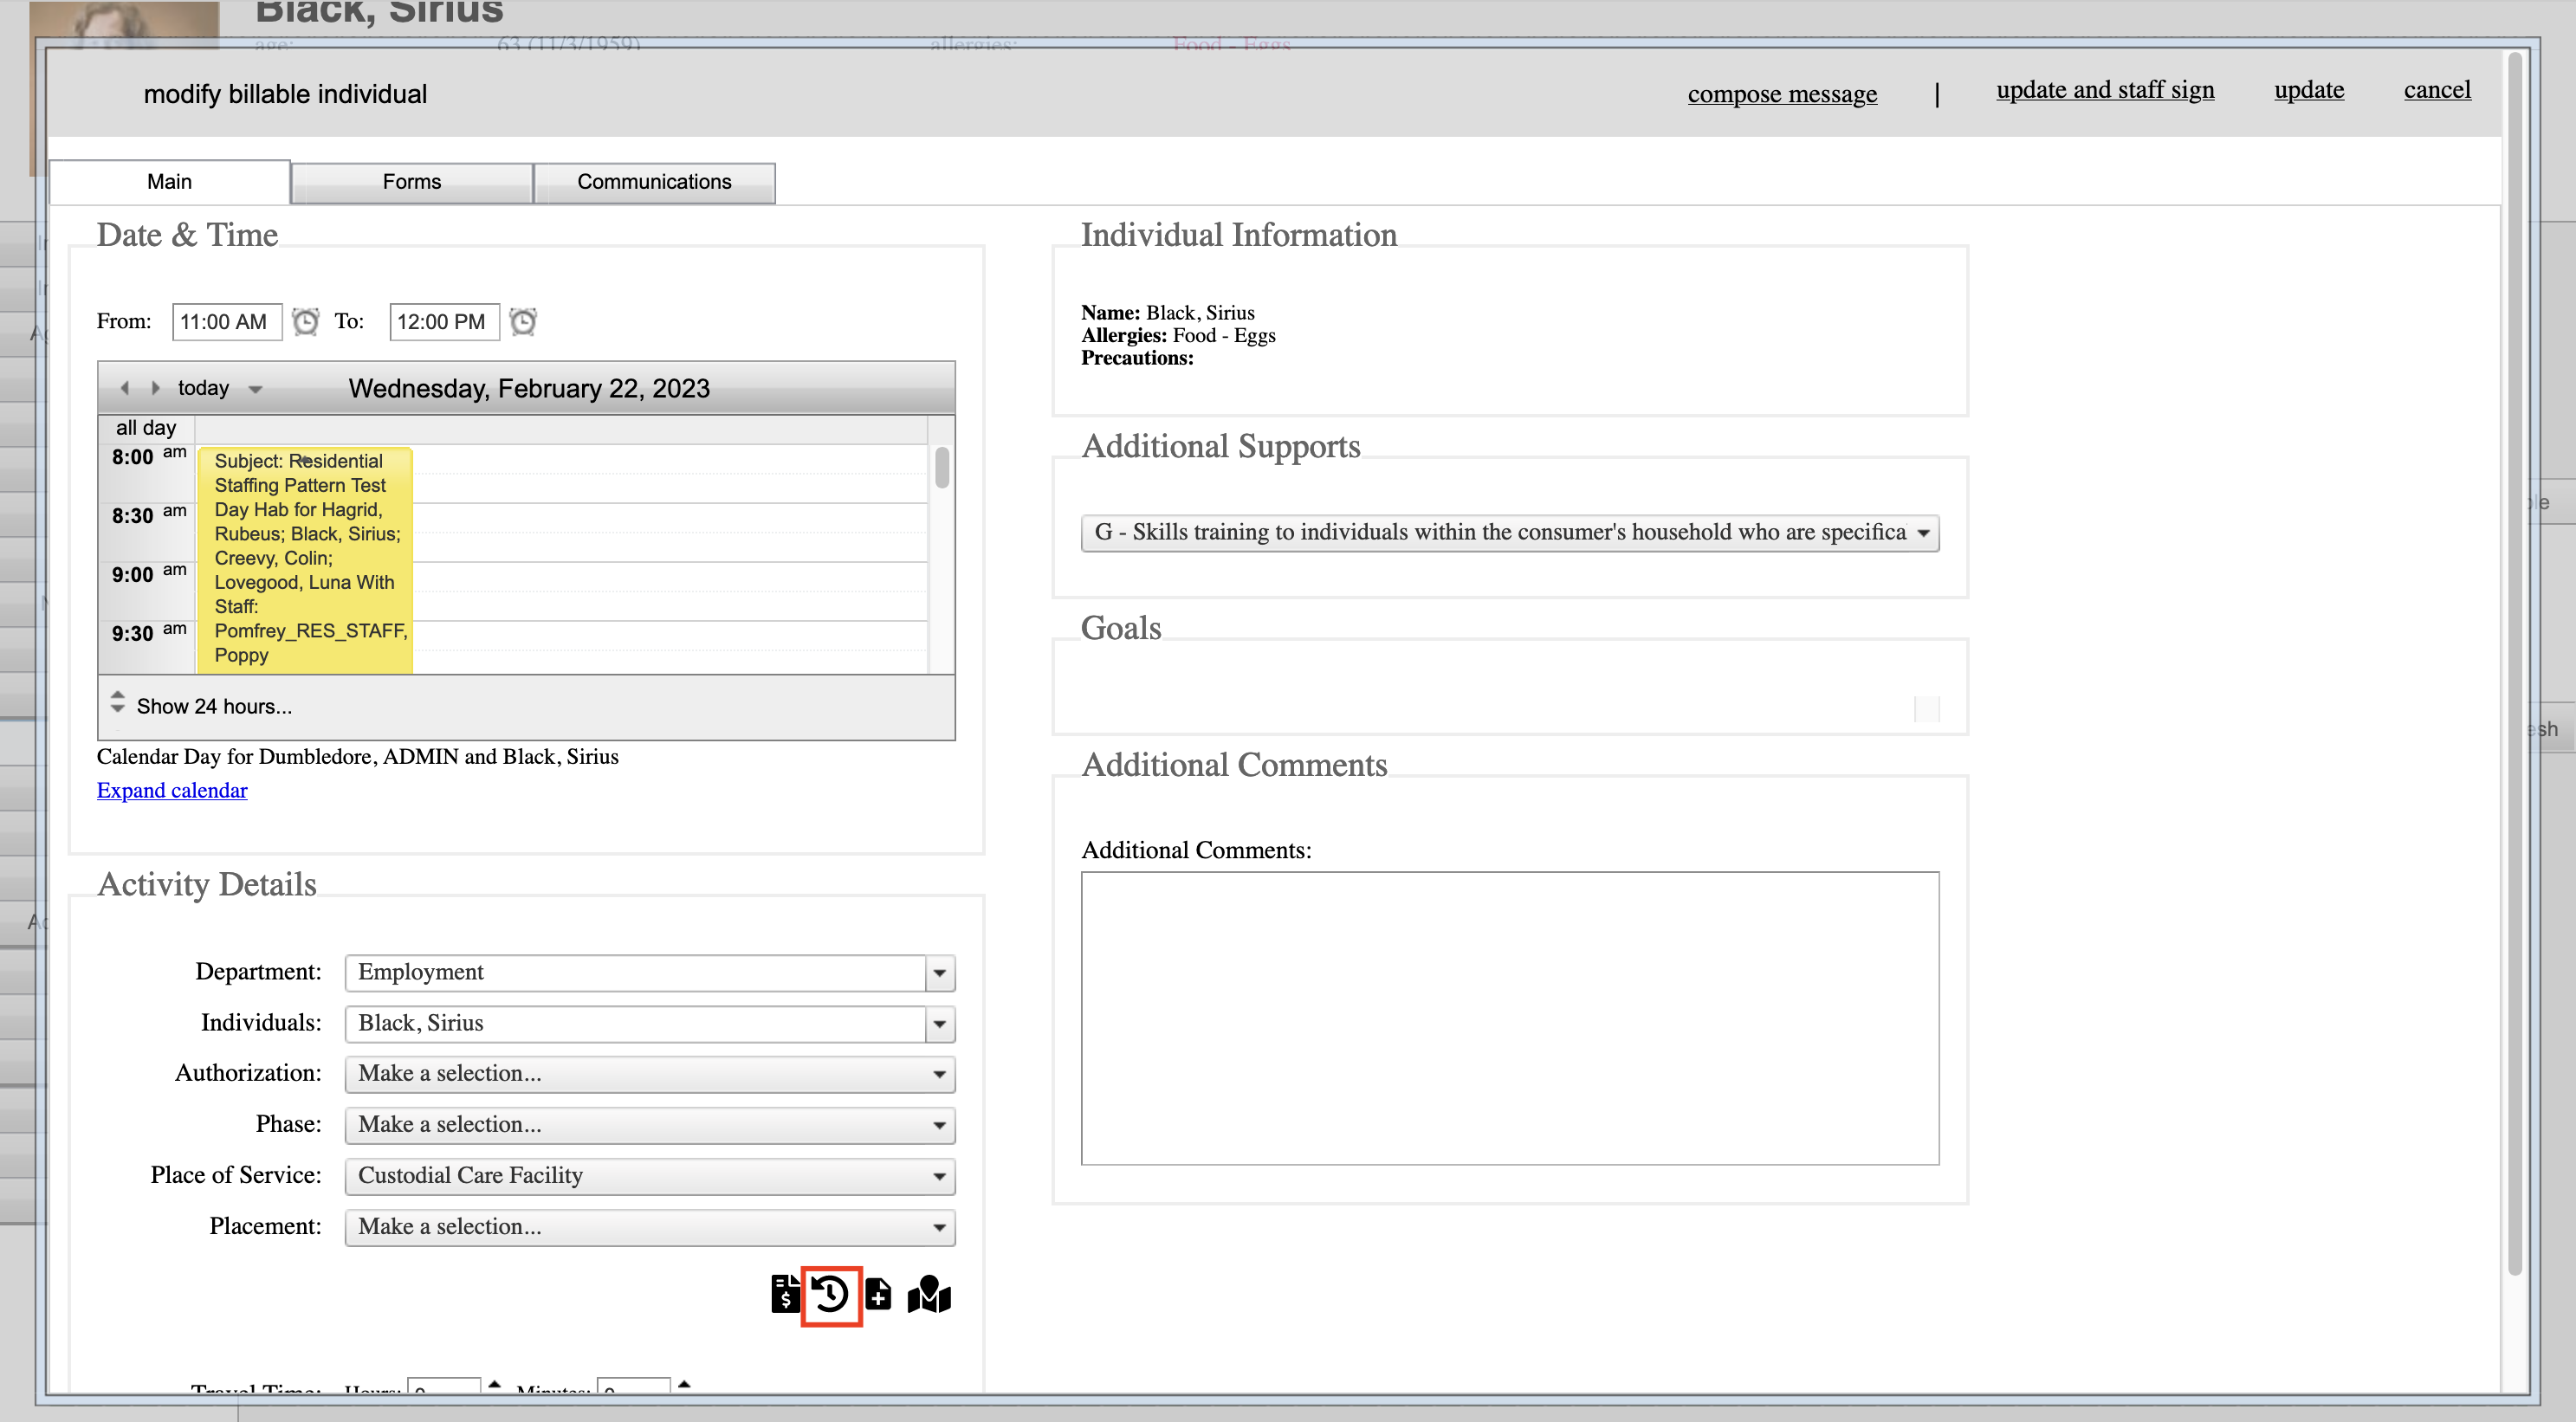Click the 9:00 am time slot label

pos(148,574)
